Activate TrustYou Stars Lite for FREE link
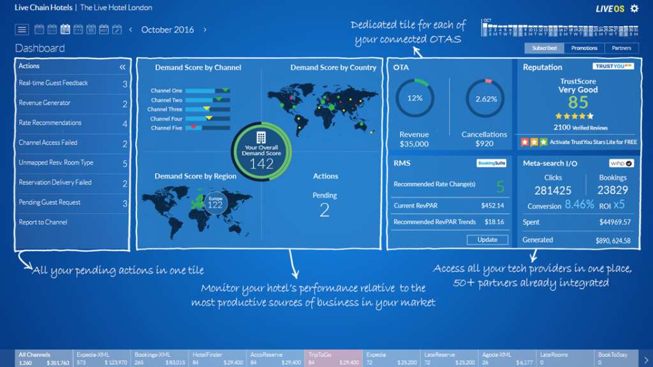 pos(593,142)
